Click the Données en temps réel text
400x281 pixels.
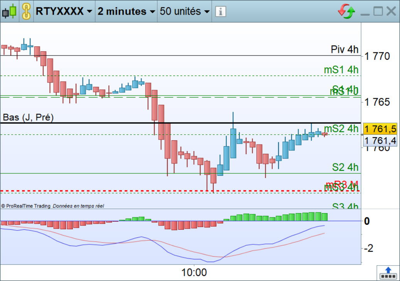pos(78,206)
